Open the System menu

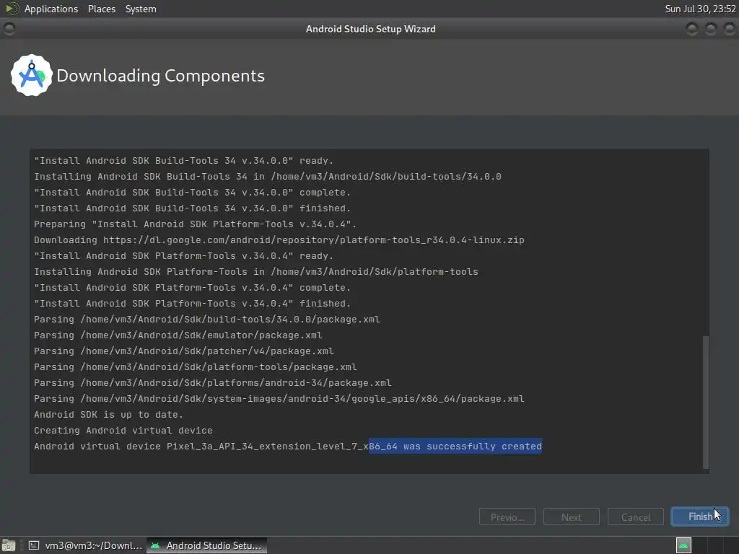click(x=141, y=9)
